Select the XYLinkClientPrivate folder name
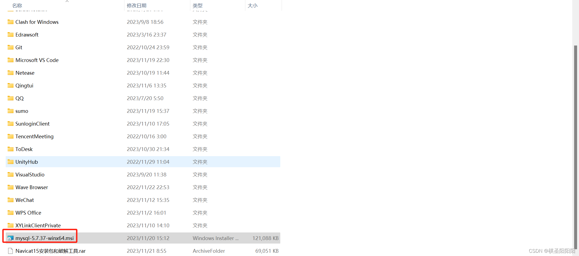This screenshot has width=579, height=256. click(38, 225)
